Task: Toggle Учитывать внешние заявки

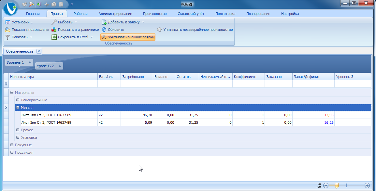Action: 128,37
